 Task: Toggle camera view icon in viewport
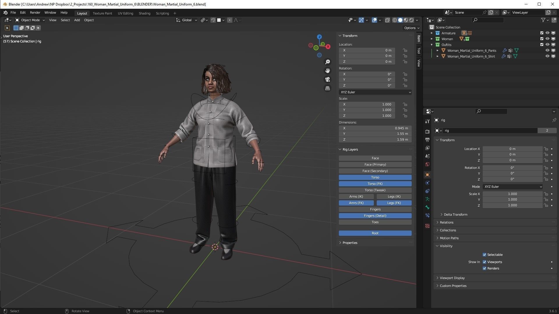pyautogui.click(x=328, y=79)
